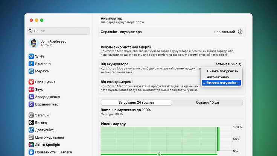Click the Режим використання енергії heading
277x156 pixels.
tap(126, 47)
